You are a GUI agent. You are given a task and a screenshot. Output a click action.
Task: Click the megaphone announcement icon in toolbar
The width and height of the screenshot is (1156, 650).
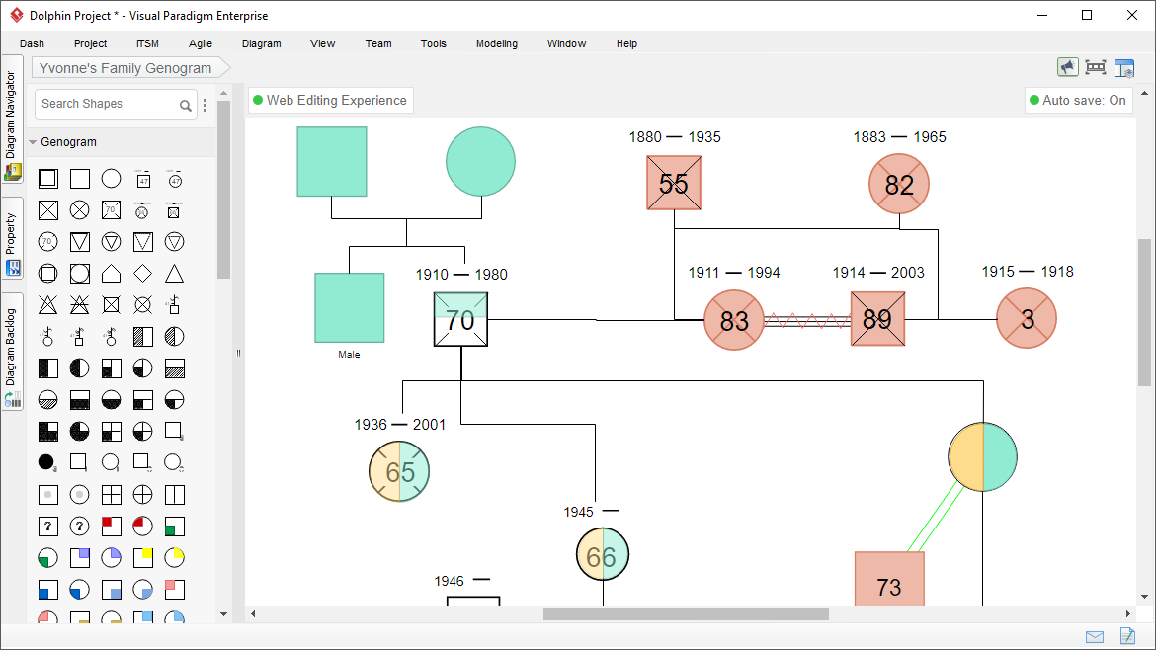[1067, 67]
